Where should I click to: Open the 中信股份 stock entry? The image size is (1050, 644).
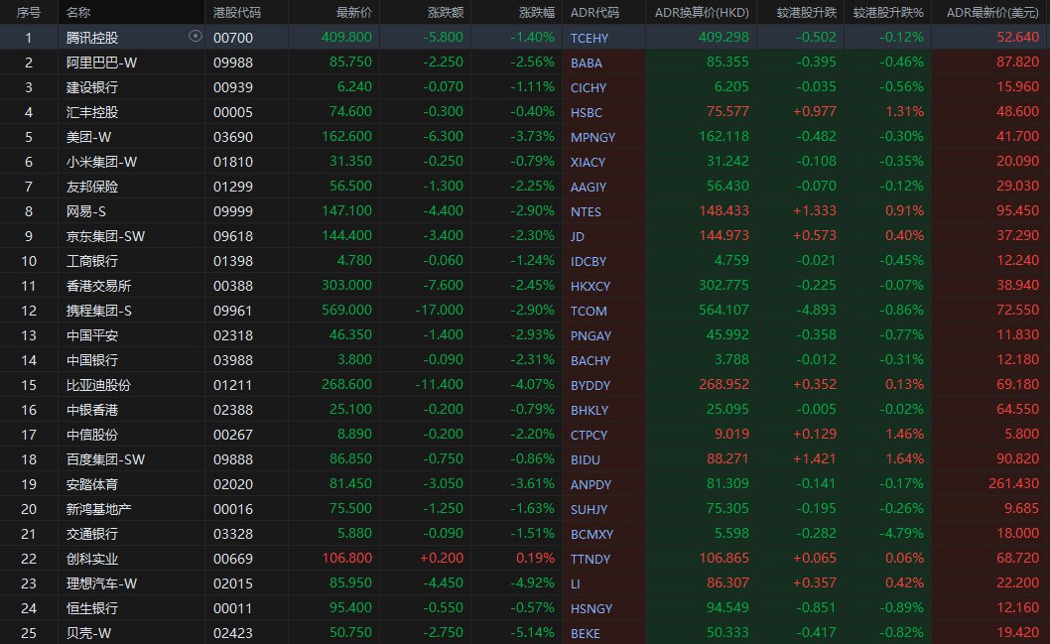click(x=91, y=434)
